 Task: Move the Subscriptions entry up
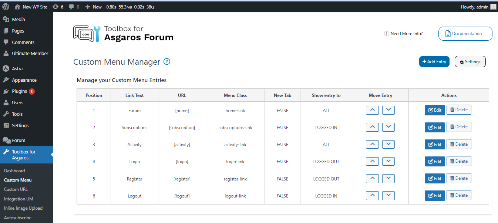click(372, 127)
